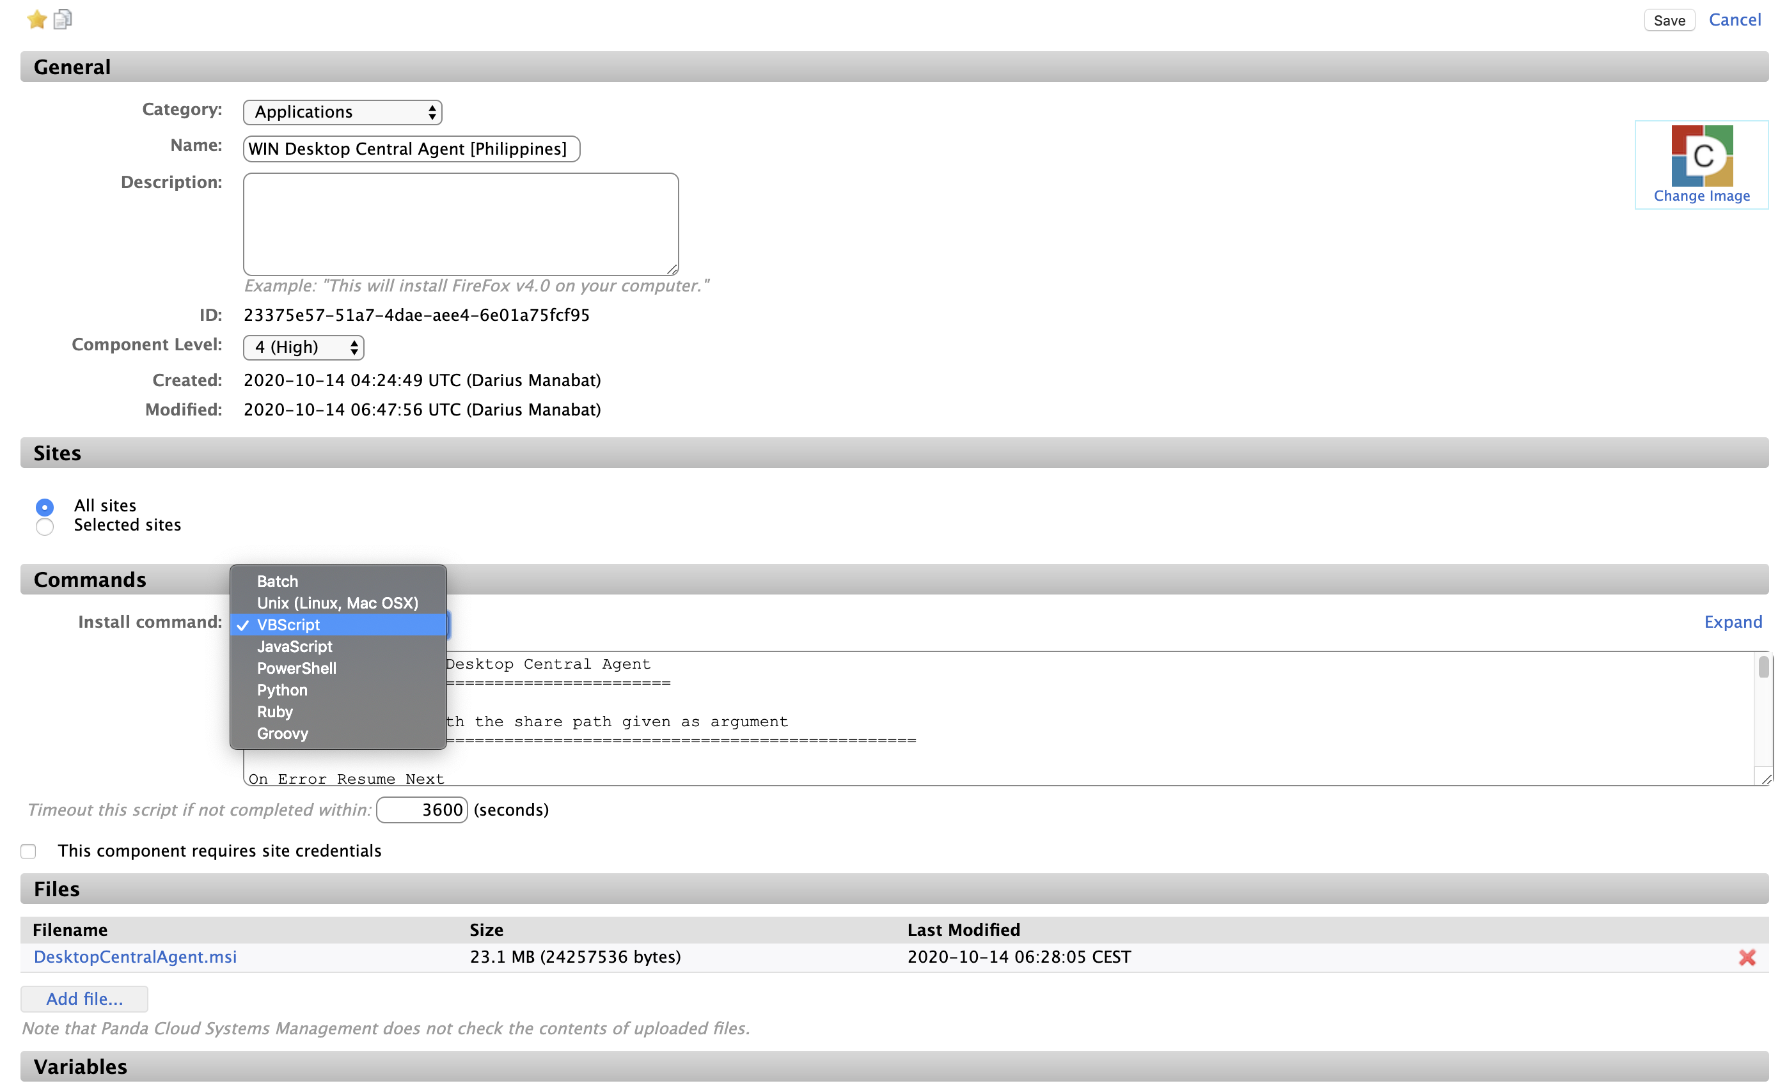Image resolution: width=1787 pixels, height=1088 pixels.
Task: Select Unix (Linux, Mac OSX) option
Action: (337, 603)
